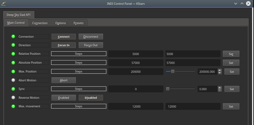Choose Focus Out direction

pyautogui.click(x=91, y=45)
